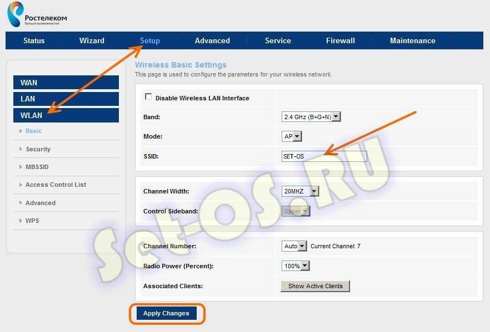Click the Rostelecom logo
The width and height of the screenshot is (490, 332).
pyautogui.click(x=37, y=14)
